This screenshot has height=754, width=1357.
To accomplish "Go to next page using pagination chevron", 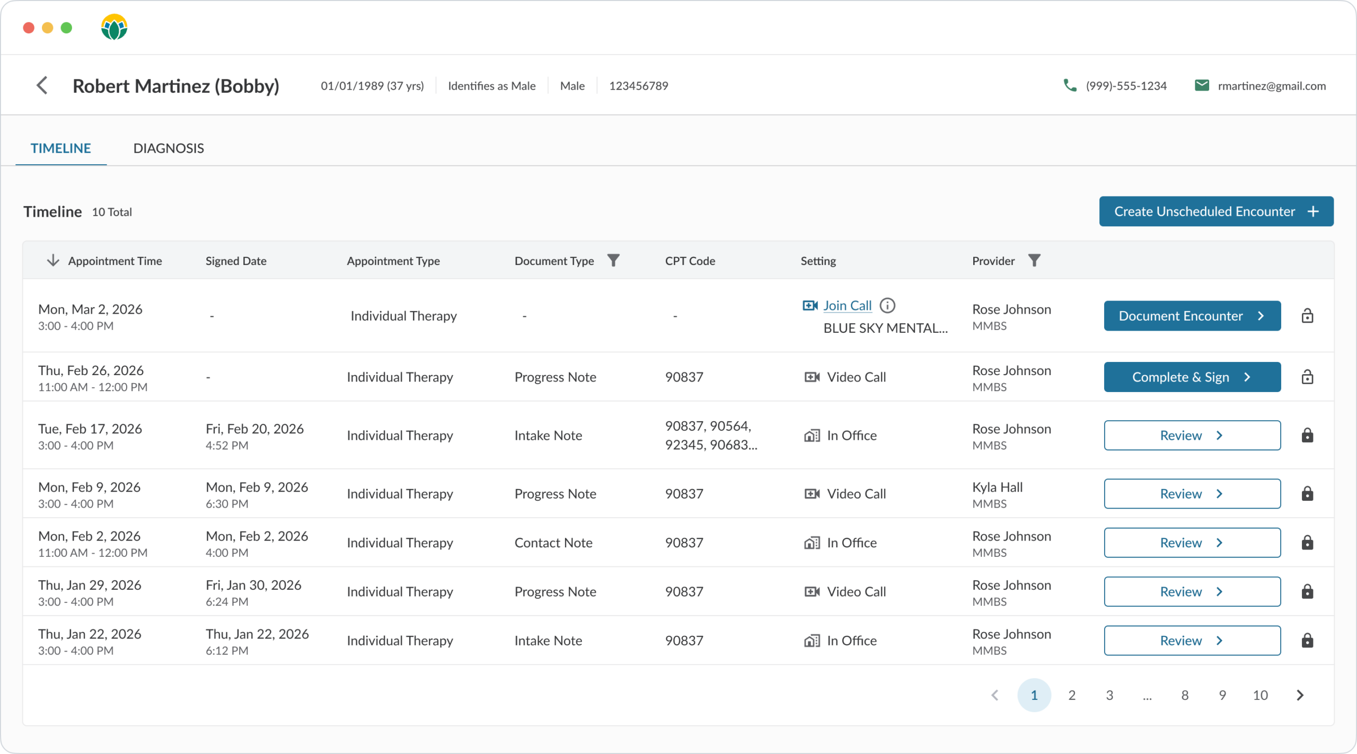I will (x=1300, y=695).
